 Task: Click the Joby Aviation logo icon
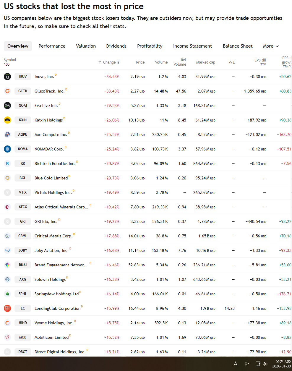[x=7, y=250]
